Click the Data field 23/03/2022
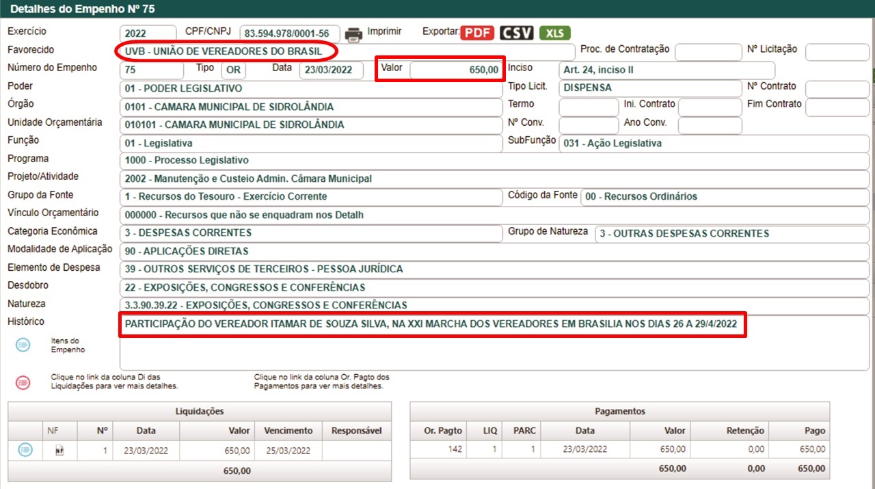 click(x=331, y=70)
